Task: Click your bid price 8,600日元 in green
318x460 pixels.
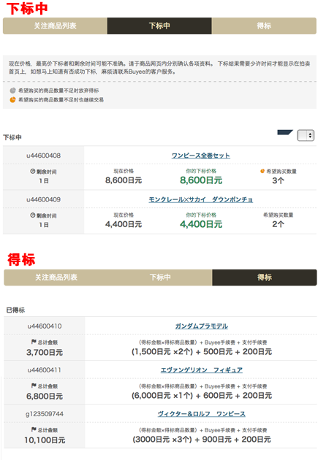Action: 201,180
